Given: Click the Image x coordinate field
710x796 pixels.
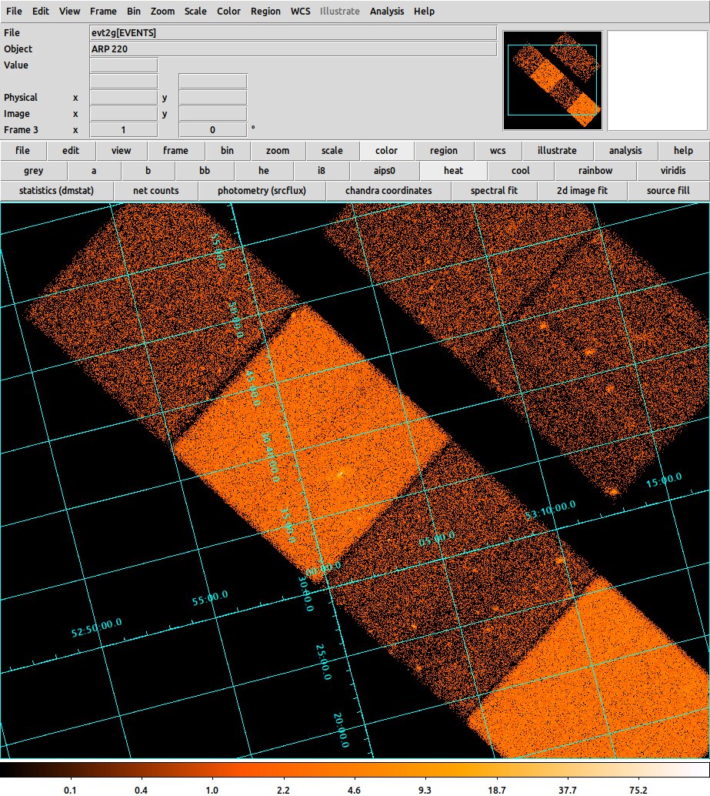Looking at the screenshot, I should (x=124, y=114).
